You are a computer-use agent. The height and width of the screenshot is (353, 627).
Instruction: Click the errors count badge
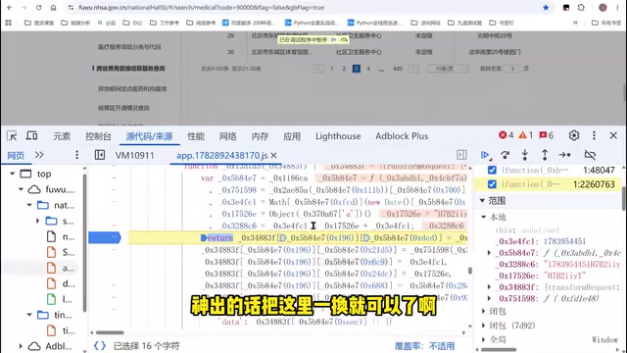tap(506, 135)
